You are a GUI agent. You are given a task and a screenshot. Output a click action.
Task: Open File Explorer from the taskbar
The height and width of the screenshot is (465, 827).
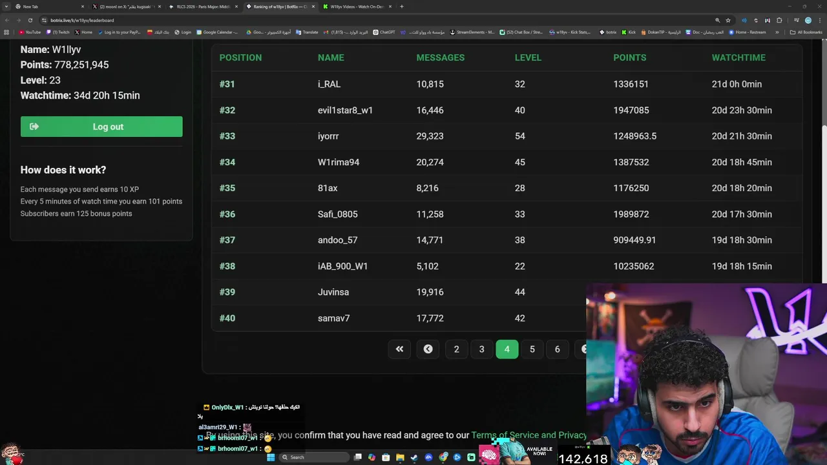coord(400,457)
